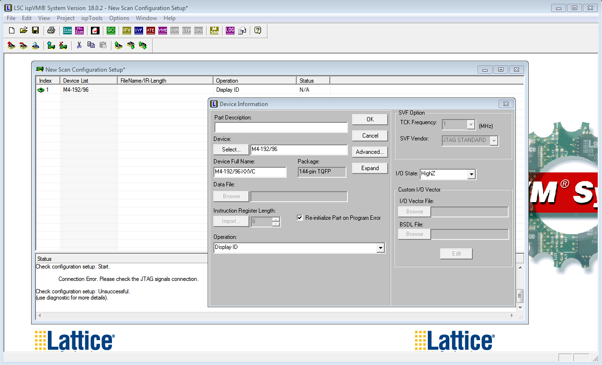Click the Device Full Name field

point(250,172)
